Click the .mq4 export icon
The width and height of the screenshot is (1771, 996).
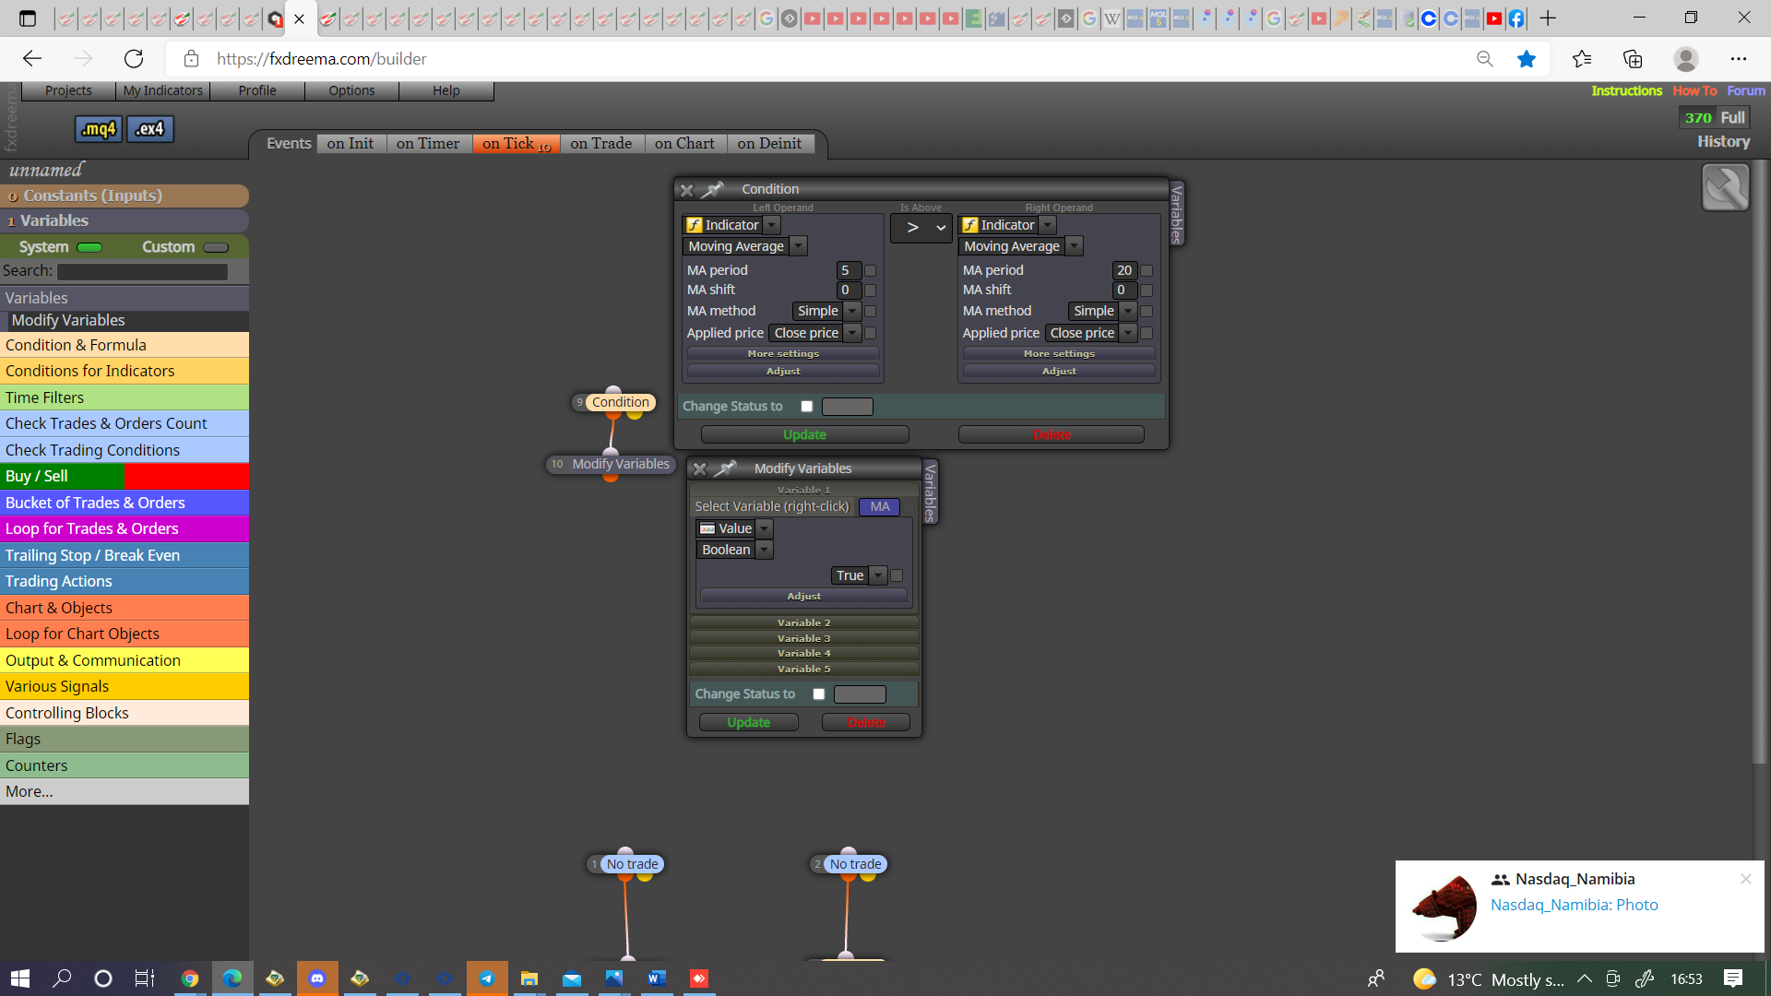coord(98,129)
